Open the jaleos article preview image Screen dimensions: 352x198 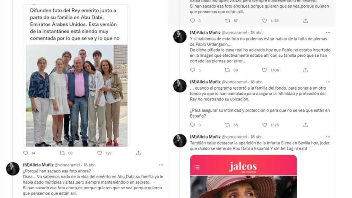tap(243, 187)
